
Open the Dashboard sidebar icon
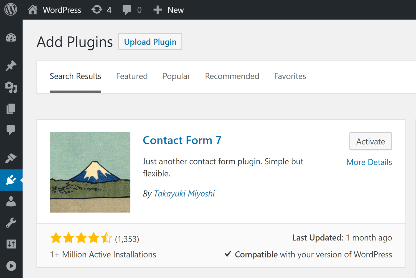[11, 38]
